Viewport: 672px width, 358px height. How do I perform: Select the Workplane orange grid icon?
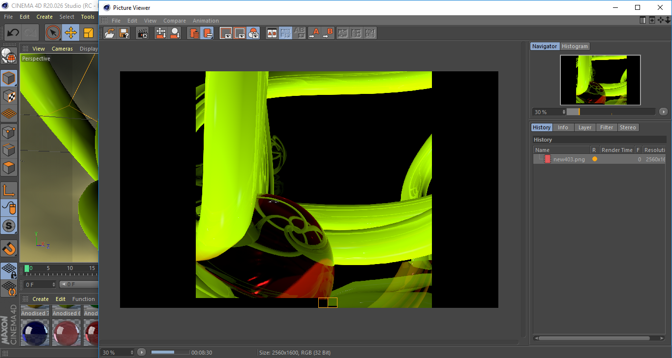coord(9,114)
